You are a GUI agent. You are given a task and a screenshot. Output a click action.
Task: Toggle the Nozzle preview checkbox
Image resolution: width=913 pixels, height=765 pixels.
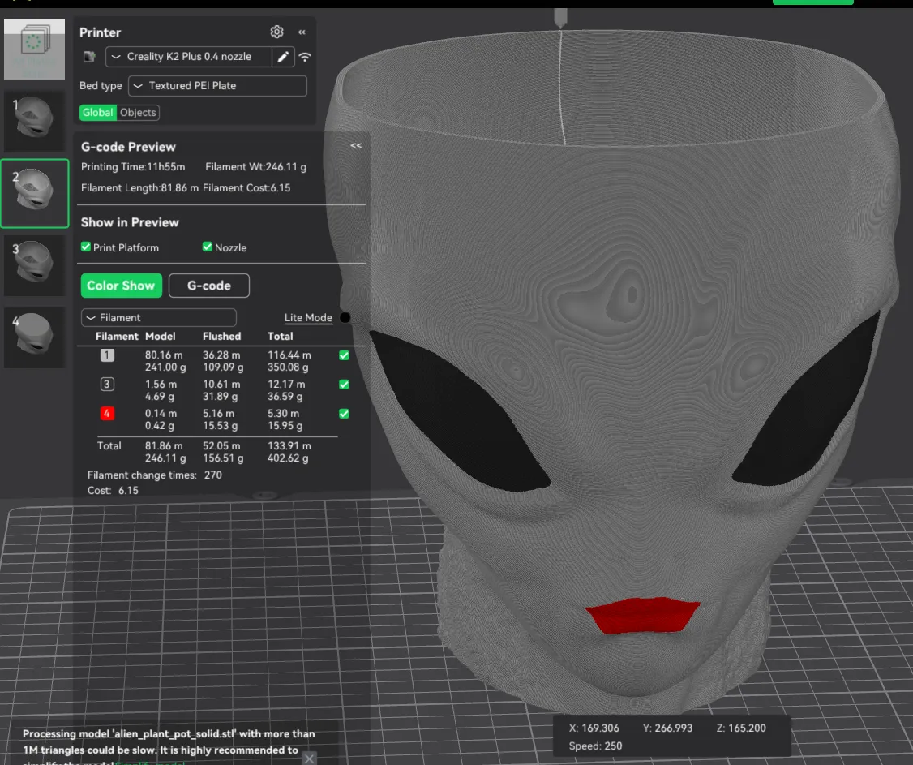(x=208, y=247)
